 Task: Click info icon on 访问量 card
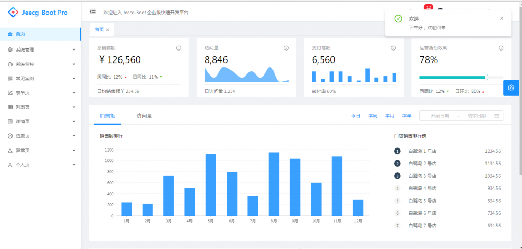point(286,48)
